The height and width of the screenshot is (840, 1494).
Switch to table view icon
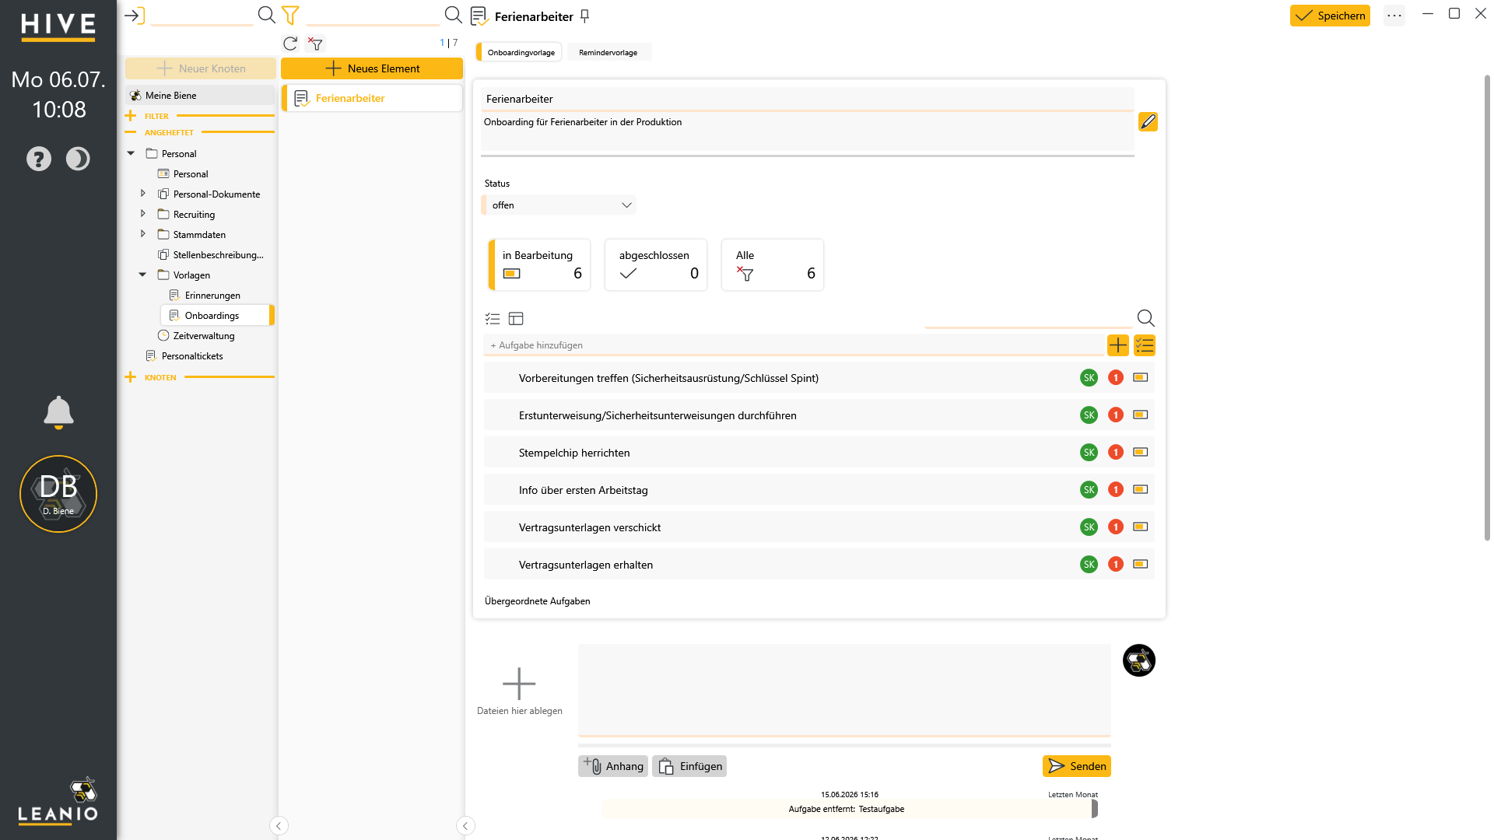[x=516, y=319]
